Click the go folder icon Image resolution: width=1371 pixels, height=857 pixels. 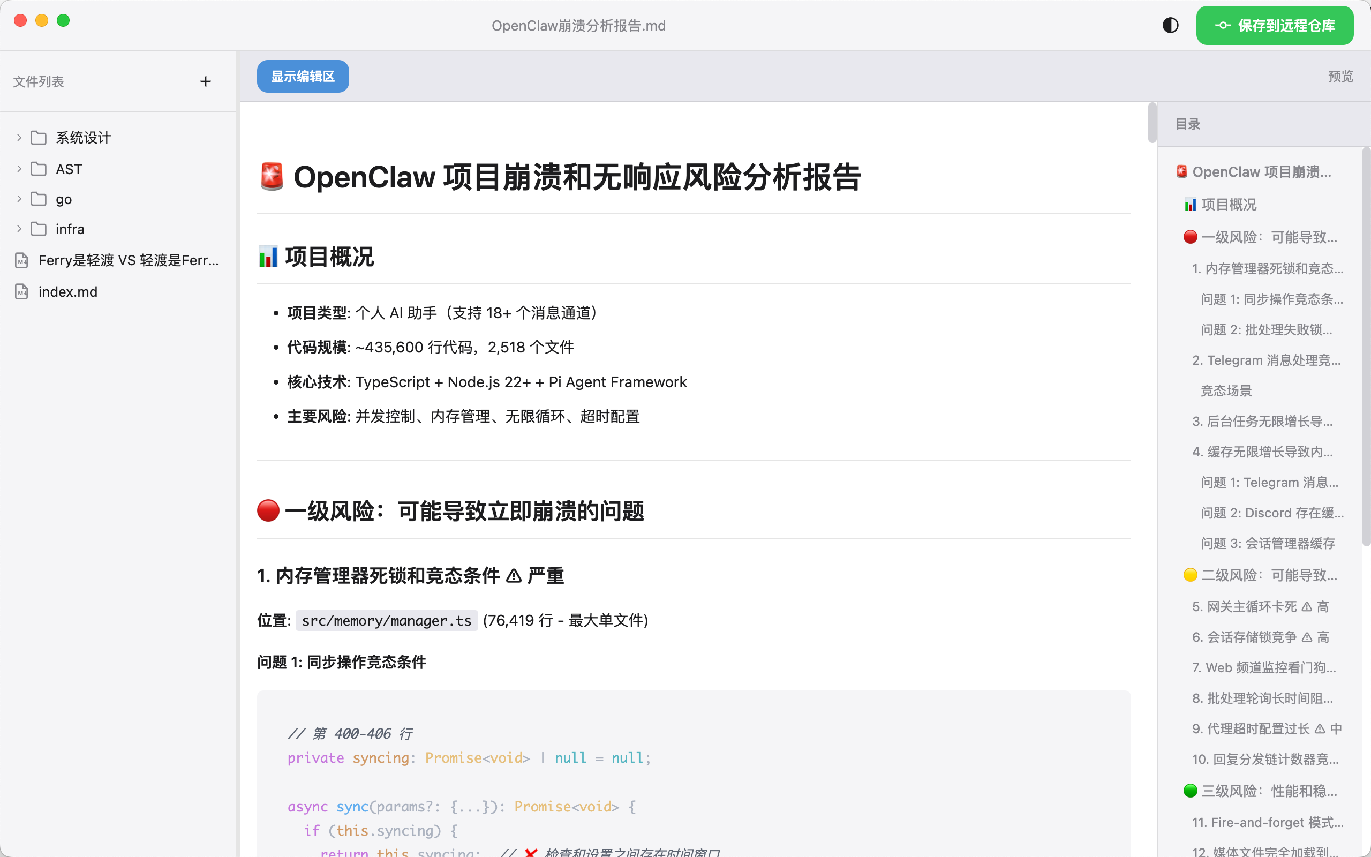coord(39,199)
